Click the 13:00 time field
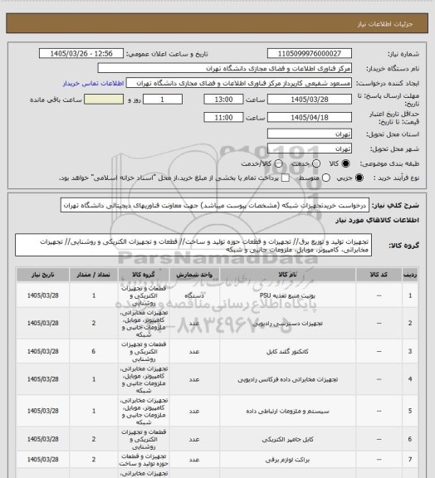The width and height of the screenshot is (435, 478). tap(223, 100)
